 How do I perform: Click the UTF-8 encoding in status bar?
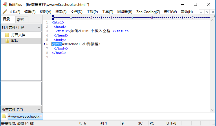[171, 123]
